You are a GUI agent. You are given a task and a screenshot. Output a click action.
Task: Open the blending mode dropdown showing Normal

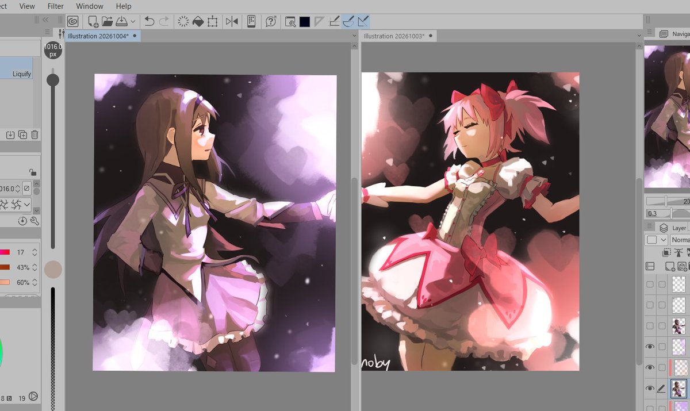pos(680,240)
